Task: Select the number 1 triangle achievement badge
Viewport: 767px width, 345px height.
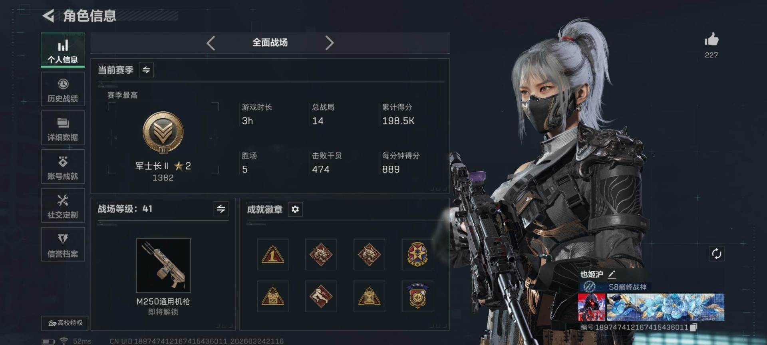Action: point(273,254)
